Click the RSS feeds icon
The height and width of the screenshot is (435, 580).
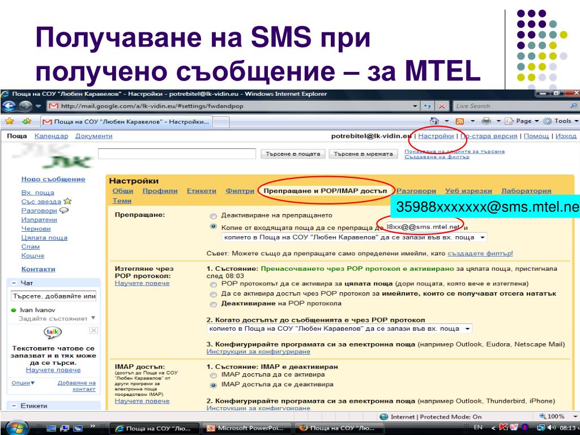[460, 121]
